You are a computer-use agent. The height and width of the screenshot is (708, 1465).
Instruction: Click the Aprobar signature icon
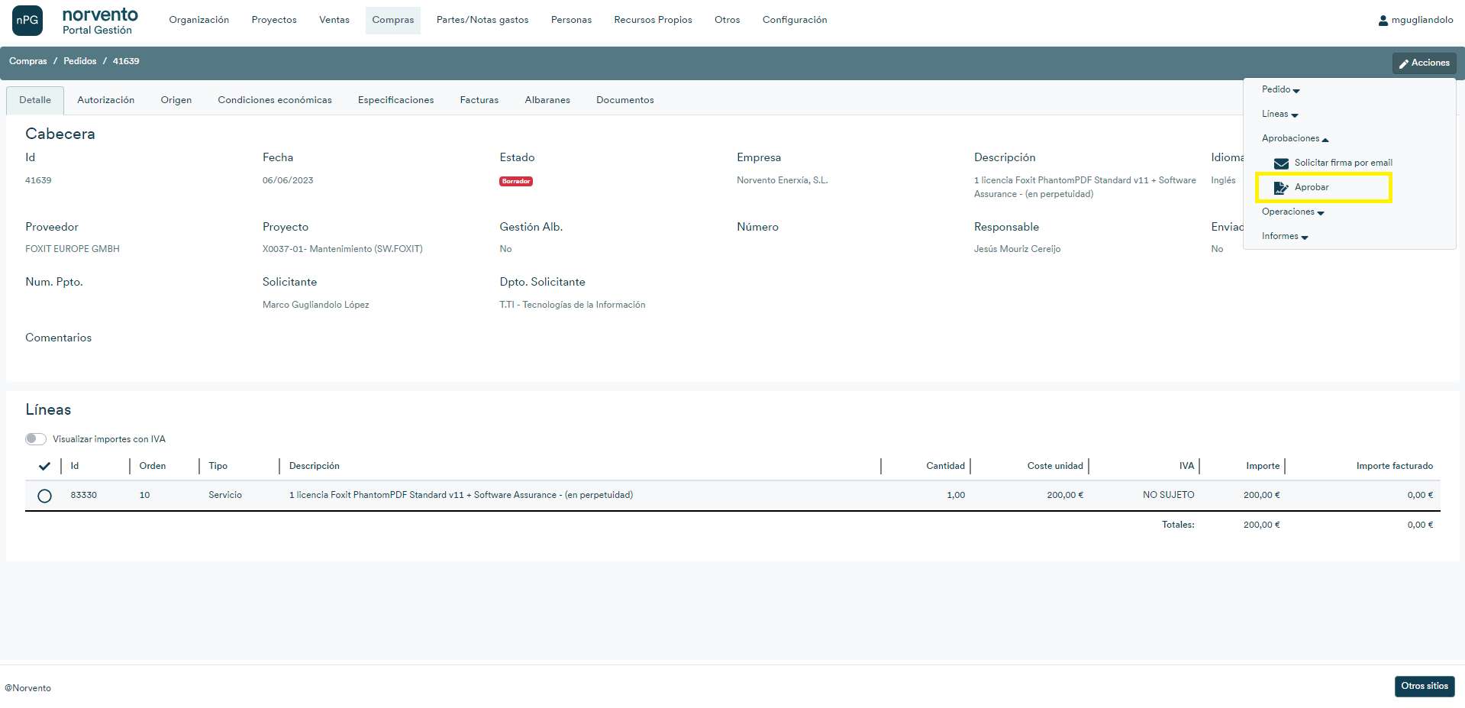click(1281, 188)
